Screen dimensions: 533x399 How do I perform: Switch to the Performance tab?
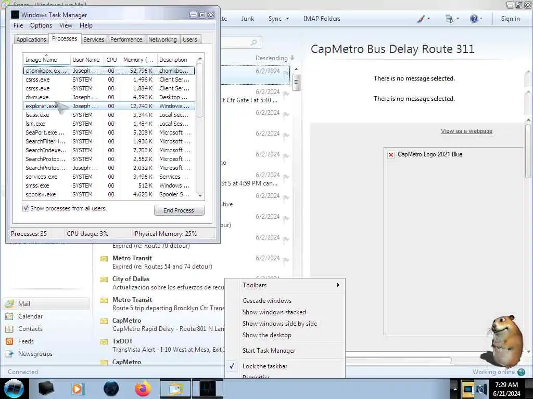point(126,39)
